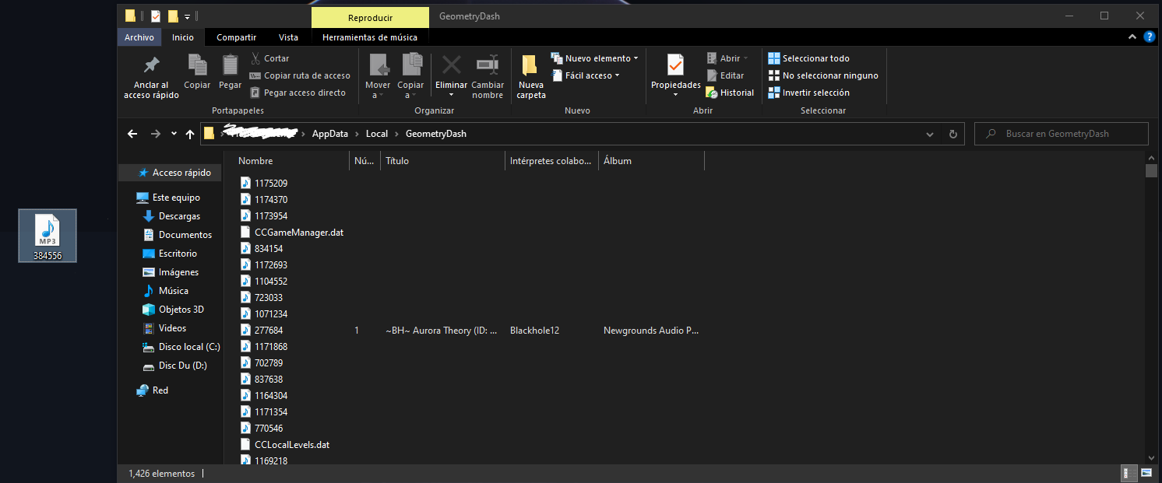Open Historial in the ribbon
Screen dimensions: 1162x483
point(730,93)
